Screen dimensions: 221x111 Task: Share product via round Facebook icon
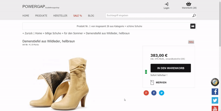point(154,93)
